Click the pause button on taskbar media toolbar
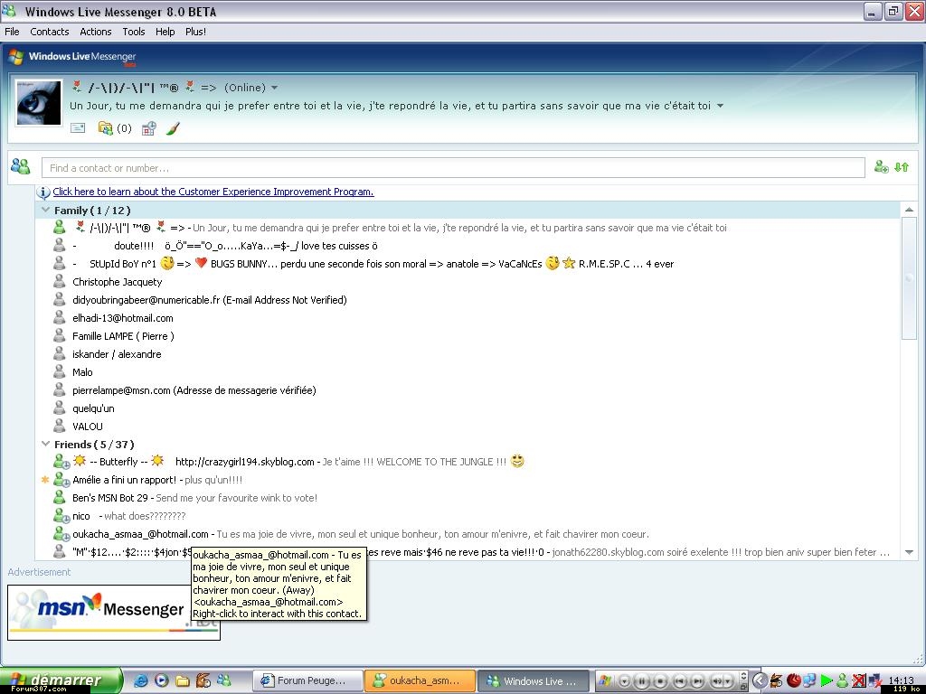The image size is (926, 694). 642,681
